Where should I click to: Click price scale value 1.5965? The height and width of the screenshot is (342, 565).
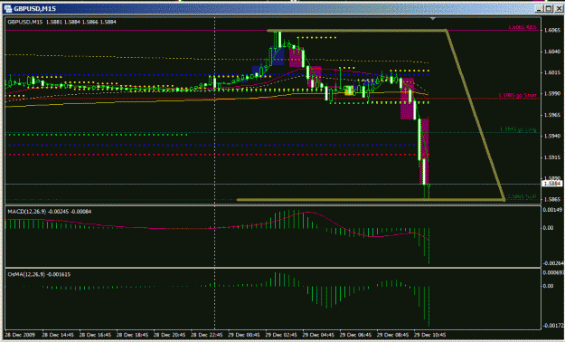pyautogui.click(x=552, y=115)
